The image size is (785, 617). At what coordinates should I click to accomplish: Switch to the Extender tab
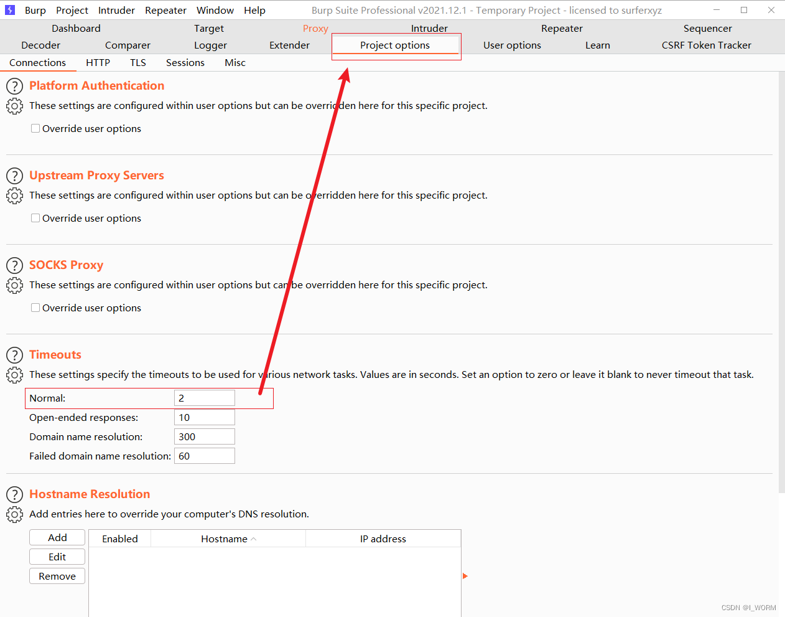point(289,45)
